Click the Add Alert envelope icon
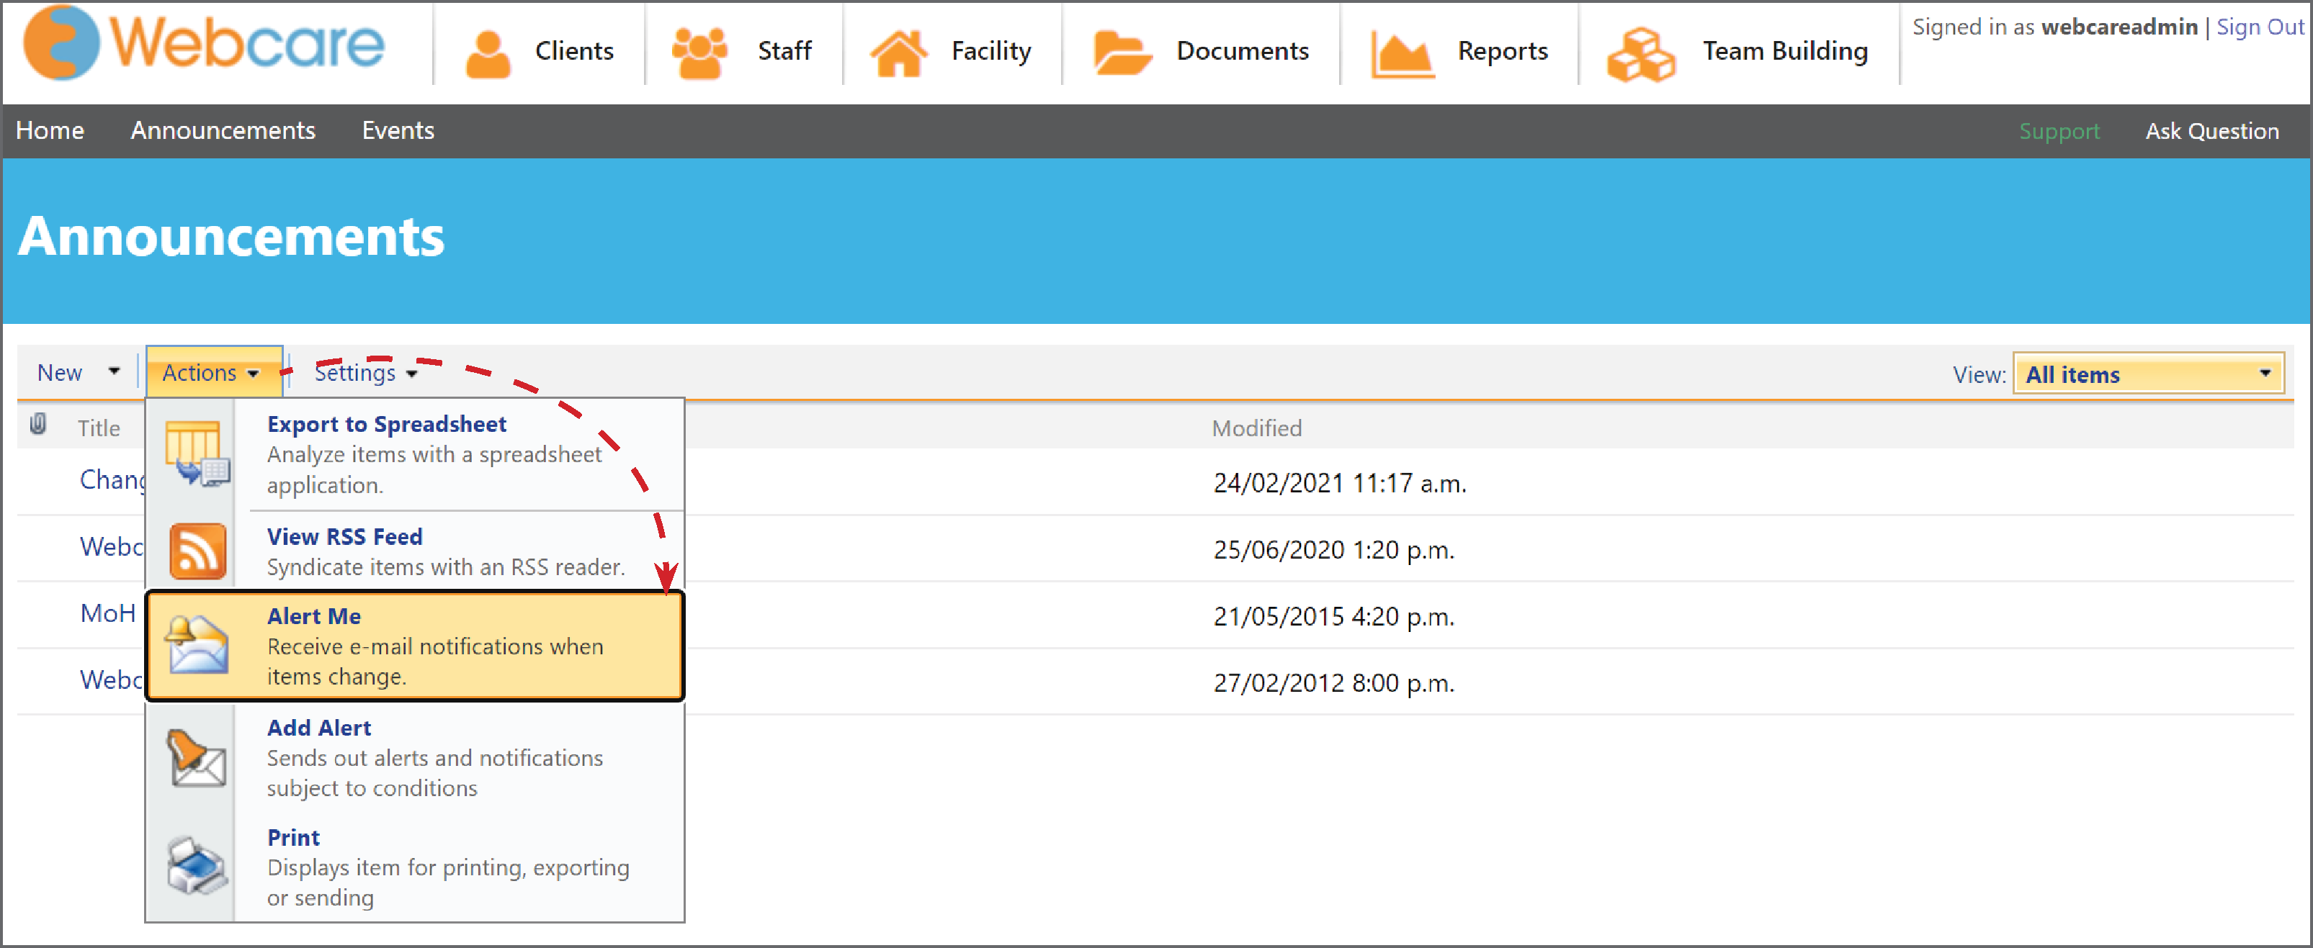This screenshot has height=948, width=2313. click(196, 757)
